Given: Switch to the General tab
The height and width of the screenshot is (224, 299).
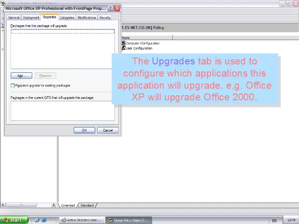Looking at the screenshot, I should click(x=14, y=18).
